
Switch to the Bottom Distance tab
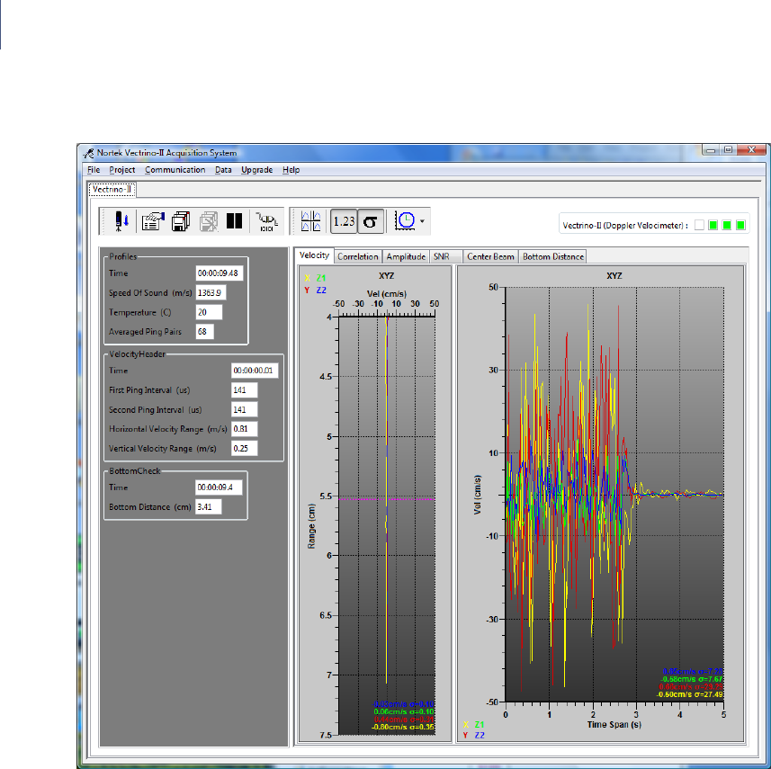coord(553,256)
